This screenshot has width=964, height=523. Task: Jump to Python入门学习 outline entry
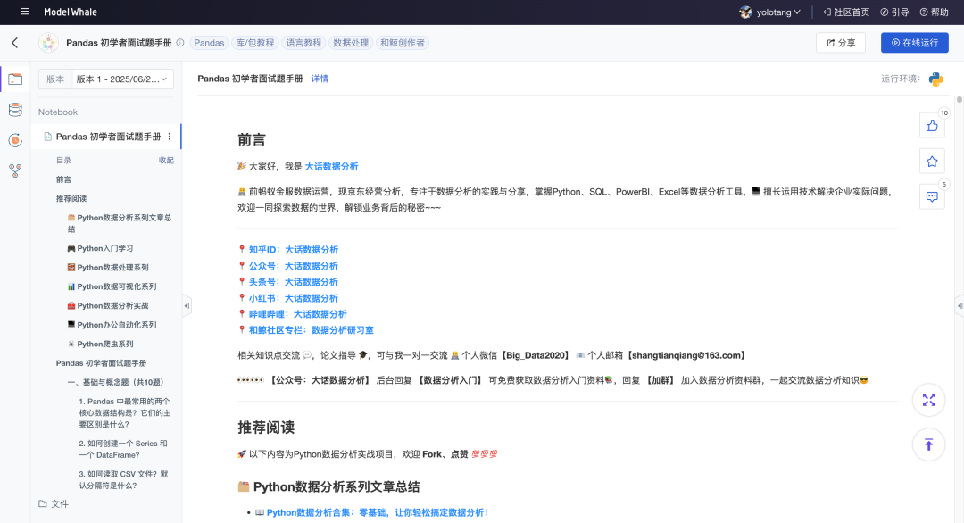pos(100,248)
